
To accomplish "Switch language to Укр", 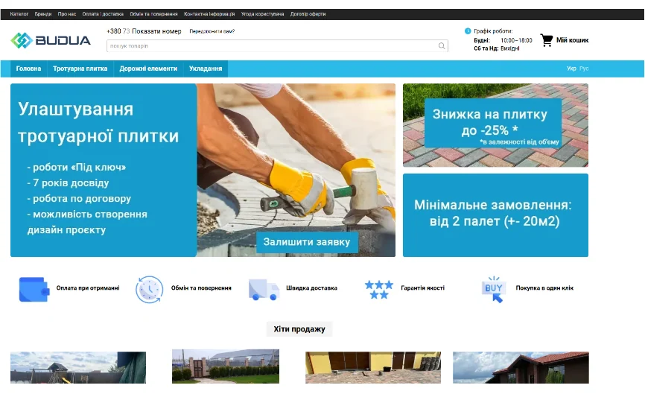I will click(x=571, y=69).
